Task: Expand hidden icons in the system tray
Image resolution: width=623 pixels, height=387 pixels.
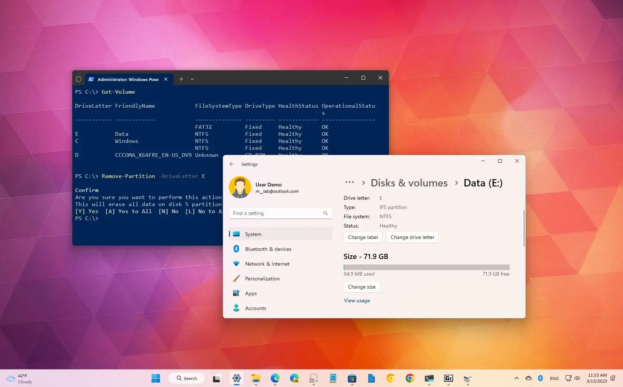Action: 517,378
